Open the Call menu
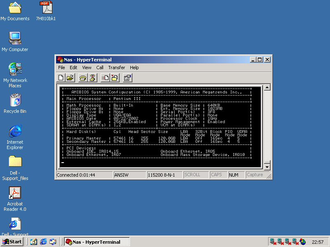Viewport: 330px width, 247px height. coord(100,68)
